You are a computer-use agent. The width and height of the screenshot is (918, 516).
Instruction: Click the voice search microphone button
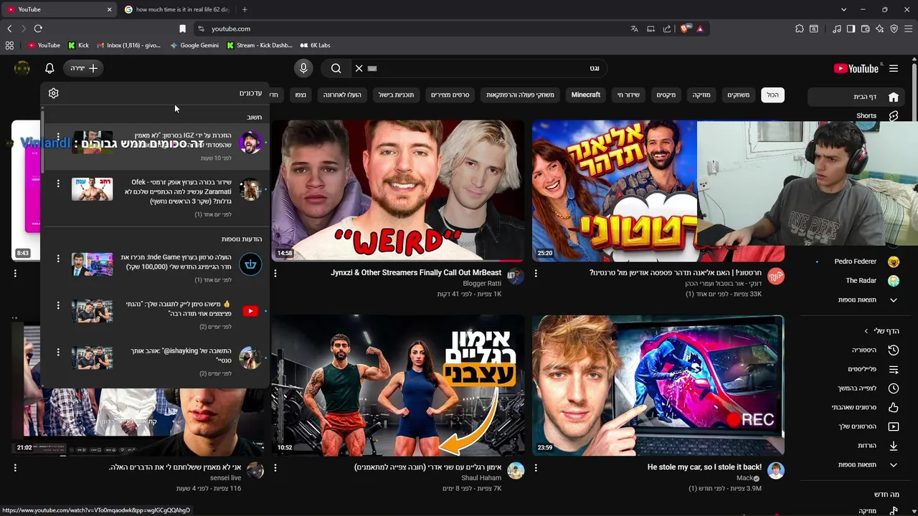point(303,68)
